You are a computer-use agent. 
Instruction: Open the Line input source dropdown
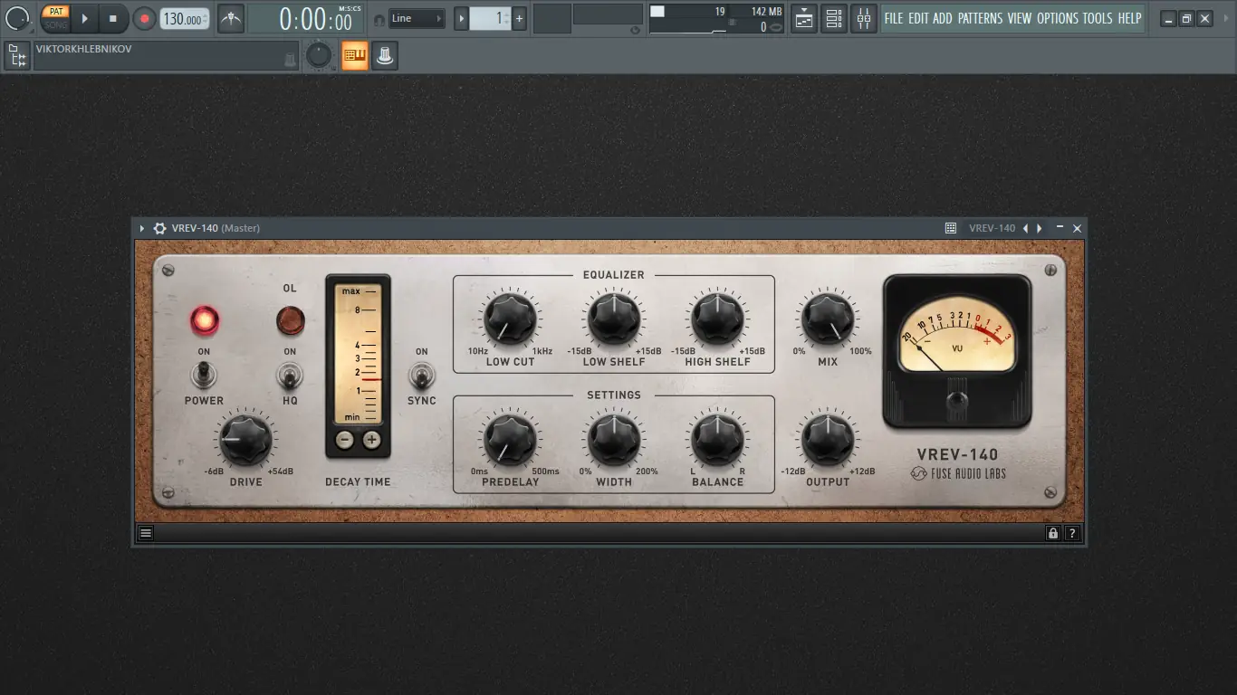point(416,17)
